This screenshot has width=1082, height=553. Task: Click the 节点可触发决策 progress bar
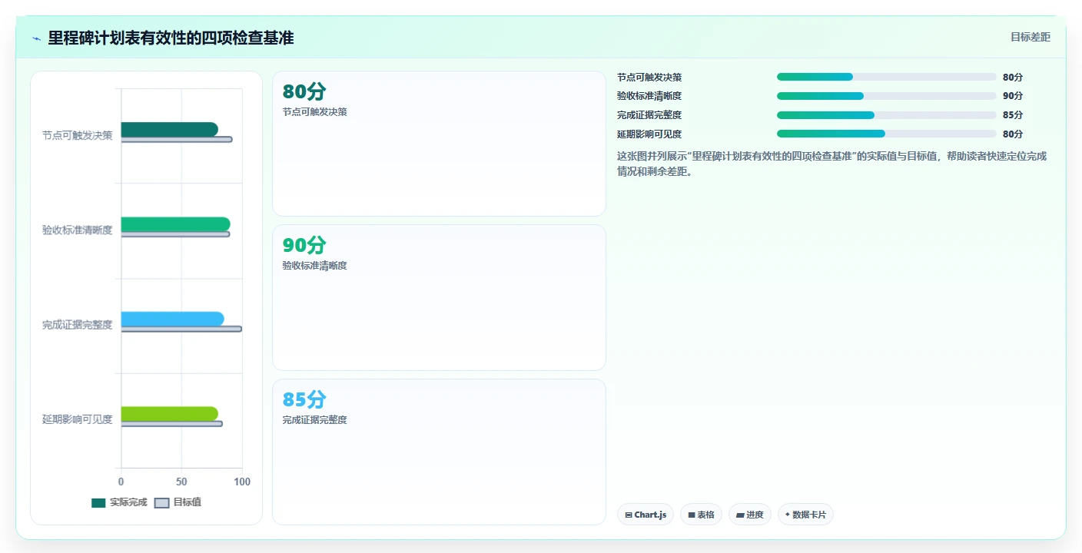(886, 77)
